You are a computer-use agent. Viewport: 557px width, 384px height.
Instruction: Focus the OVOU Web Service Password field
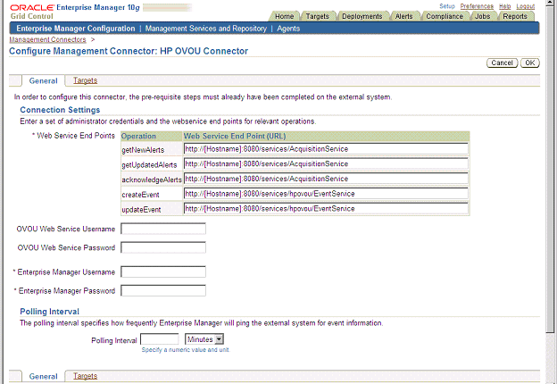(163, 247)
